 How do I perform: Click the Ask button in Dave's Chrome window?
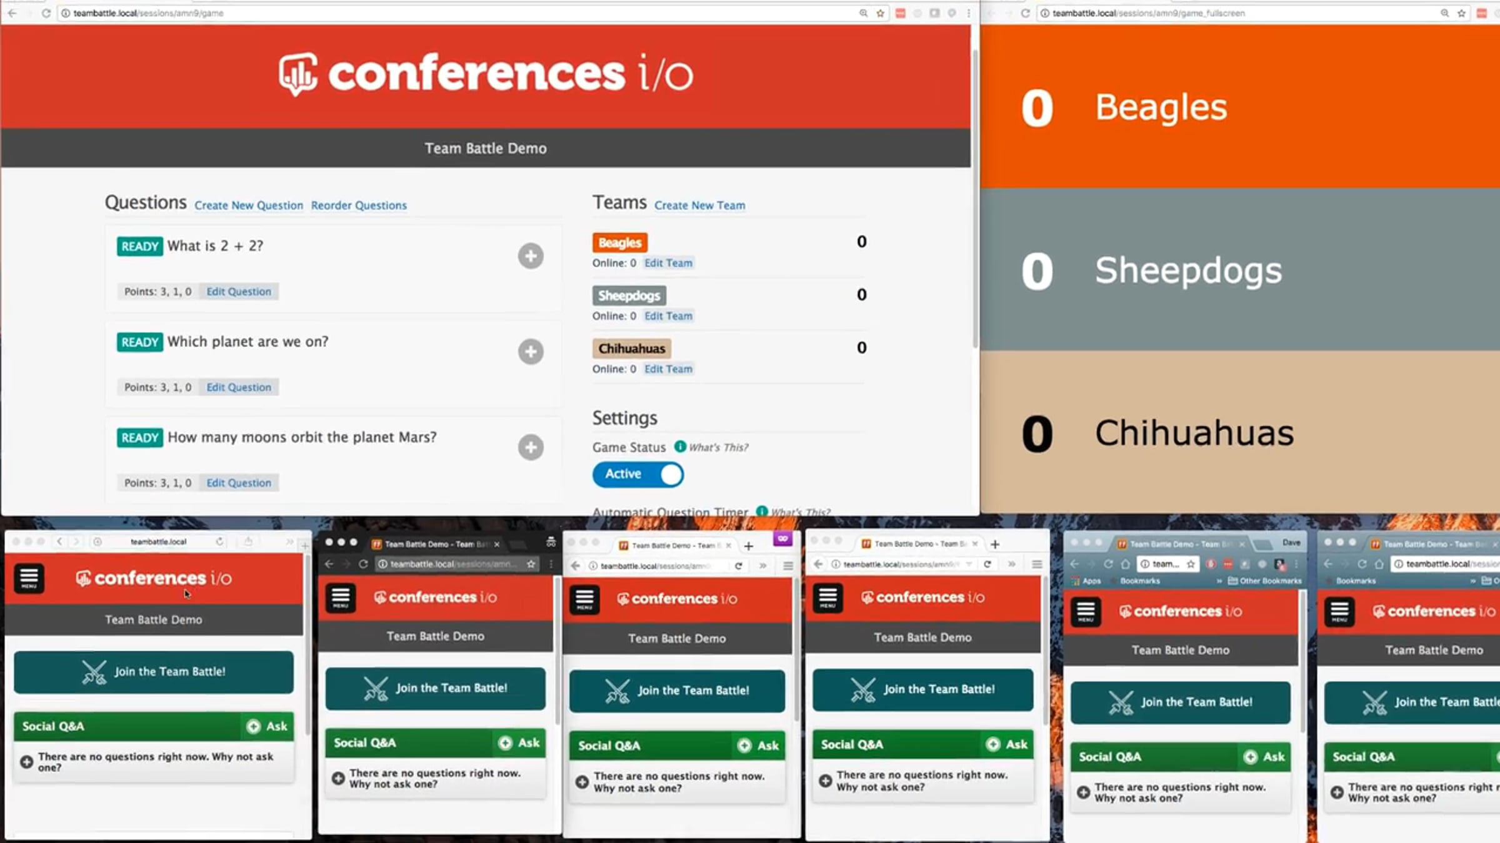pos(1264,757)
